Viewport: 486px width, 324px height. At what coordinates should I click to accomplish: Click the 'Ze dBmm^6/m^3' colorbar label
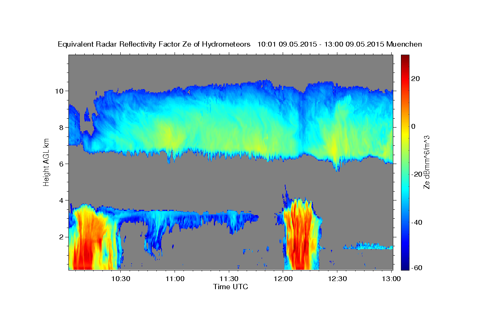[426, 162]
